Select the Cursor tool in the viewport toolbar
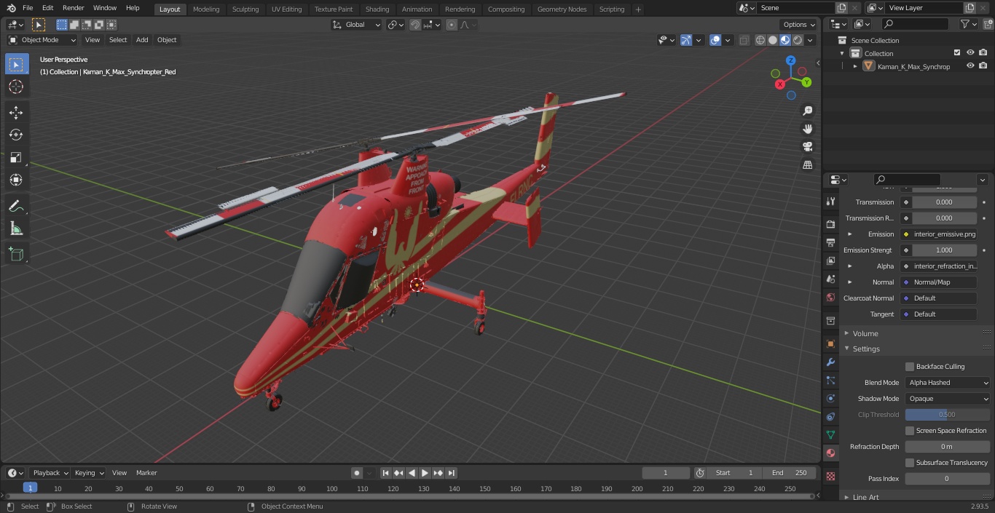 pyautogui.click(x=16, y=87)
